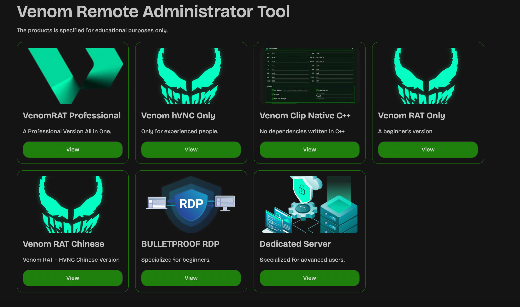Viewport: 520px width, 307px height.
Task: Click the RDP shield icon image
Action: pos(191,204)
